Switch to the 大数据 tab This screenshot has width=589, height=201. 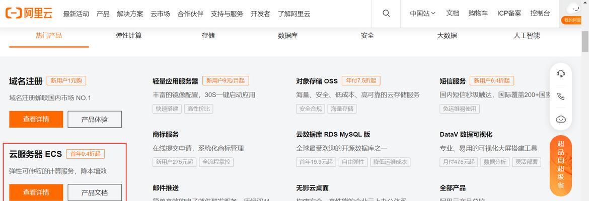[447, 36]
